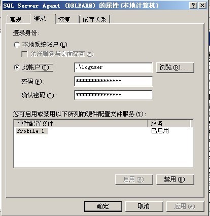Click the help question mark button
Image resolution: width=210 pixels, height=216 pixels.
[193, 6]
